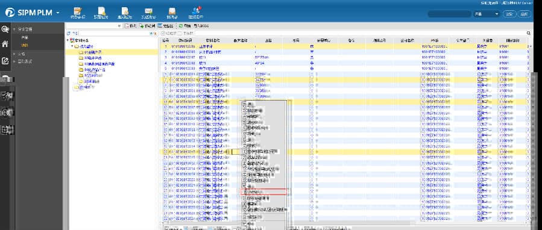Open the inbox tray icon in top toolbar
This screenshot has height=230, width=542.
(x=172, y=11)
